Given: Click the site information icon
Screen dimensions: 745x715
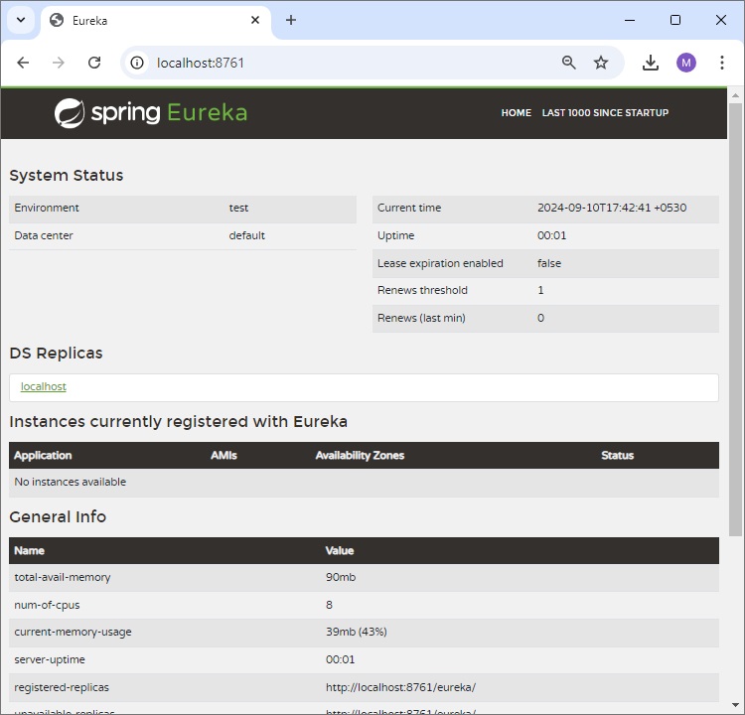Looking at the screenshot, I should [138, 63].
